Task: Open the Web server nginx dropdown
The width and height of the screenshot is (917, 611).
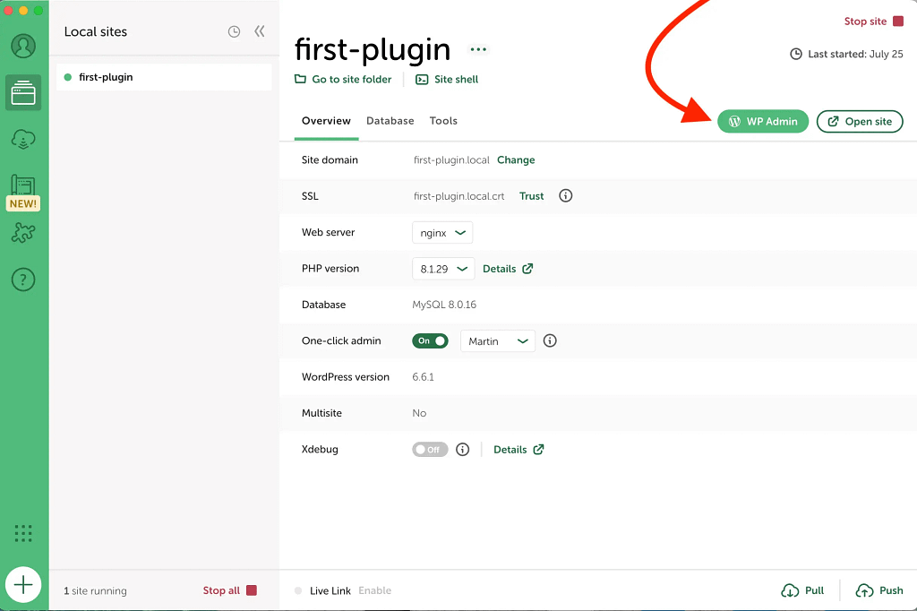Action: click(442, 233)
